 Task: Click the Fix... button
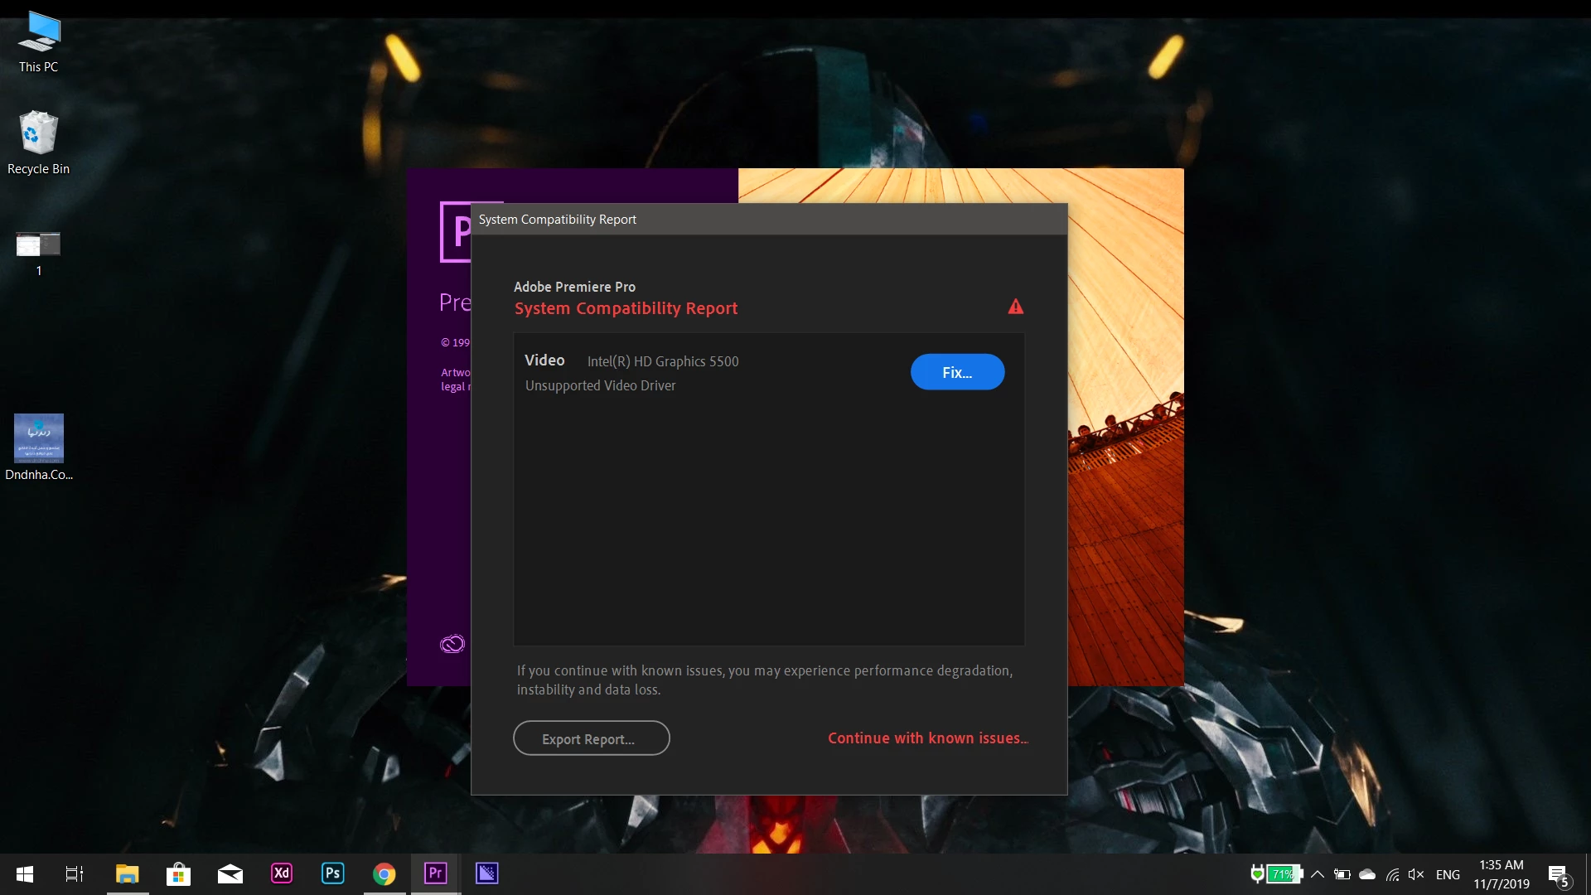[957, 372]
